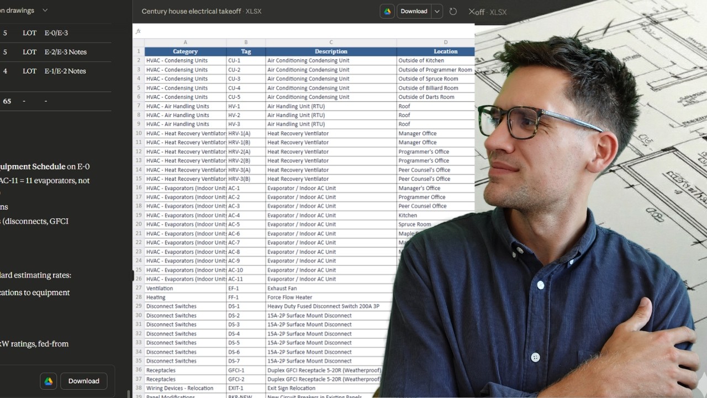707x398 pixels.
Task: Click the "Category" header cell
Action: click(185, 51)
